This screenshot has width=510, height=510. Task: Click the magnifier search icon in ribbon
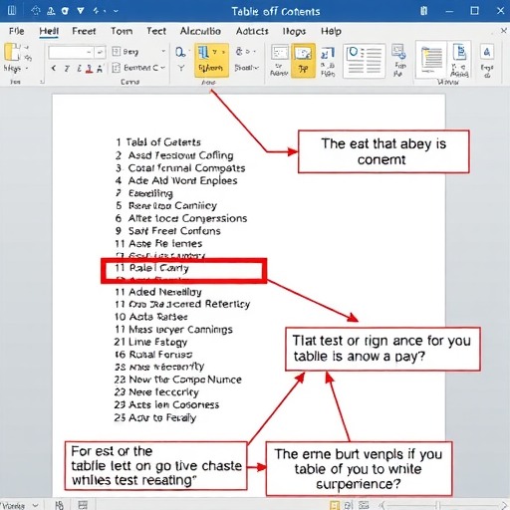click(x=180, y=52)
